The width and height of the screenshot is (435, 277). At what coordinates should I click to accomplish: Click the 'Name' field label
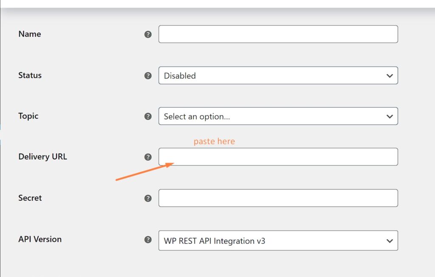click(30, 34)
